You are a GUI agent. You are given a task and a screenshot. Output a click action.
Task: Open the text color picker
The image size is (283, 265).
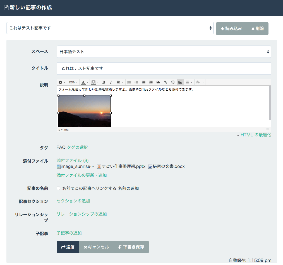pyautogui.click(x=84, y=82)
